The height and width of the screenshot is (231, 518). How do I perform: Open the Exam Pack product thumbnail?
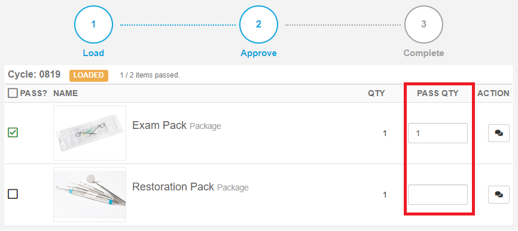point(90,133)
